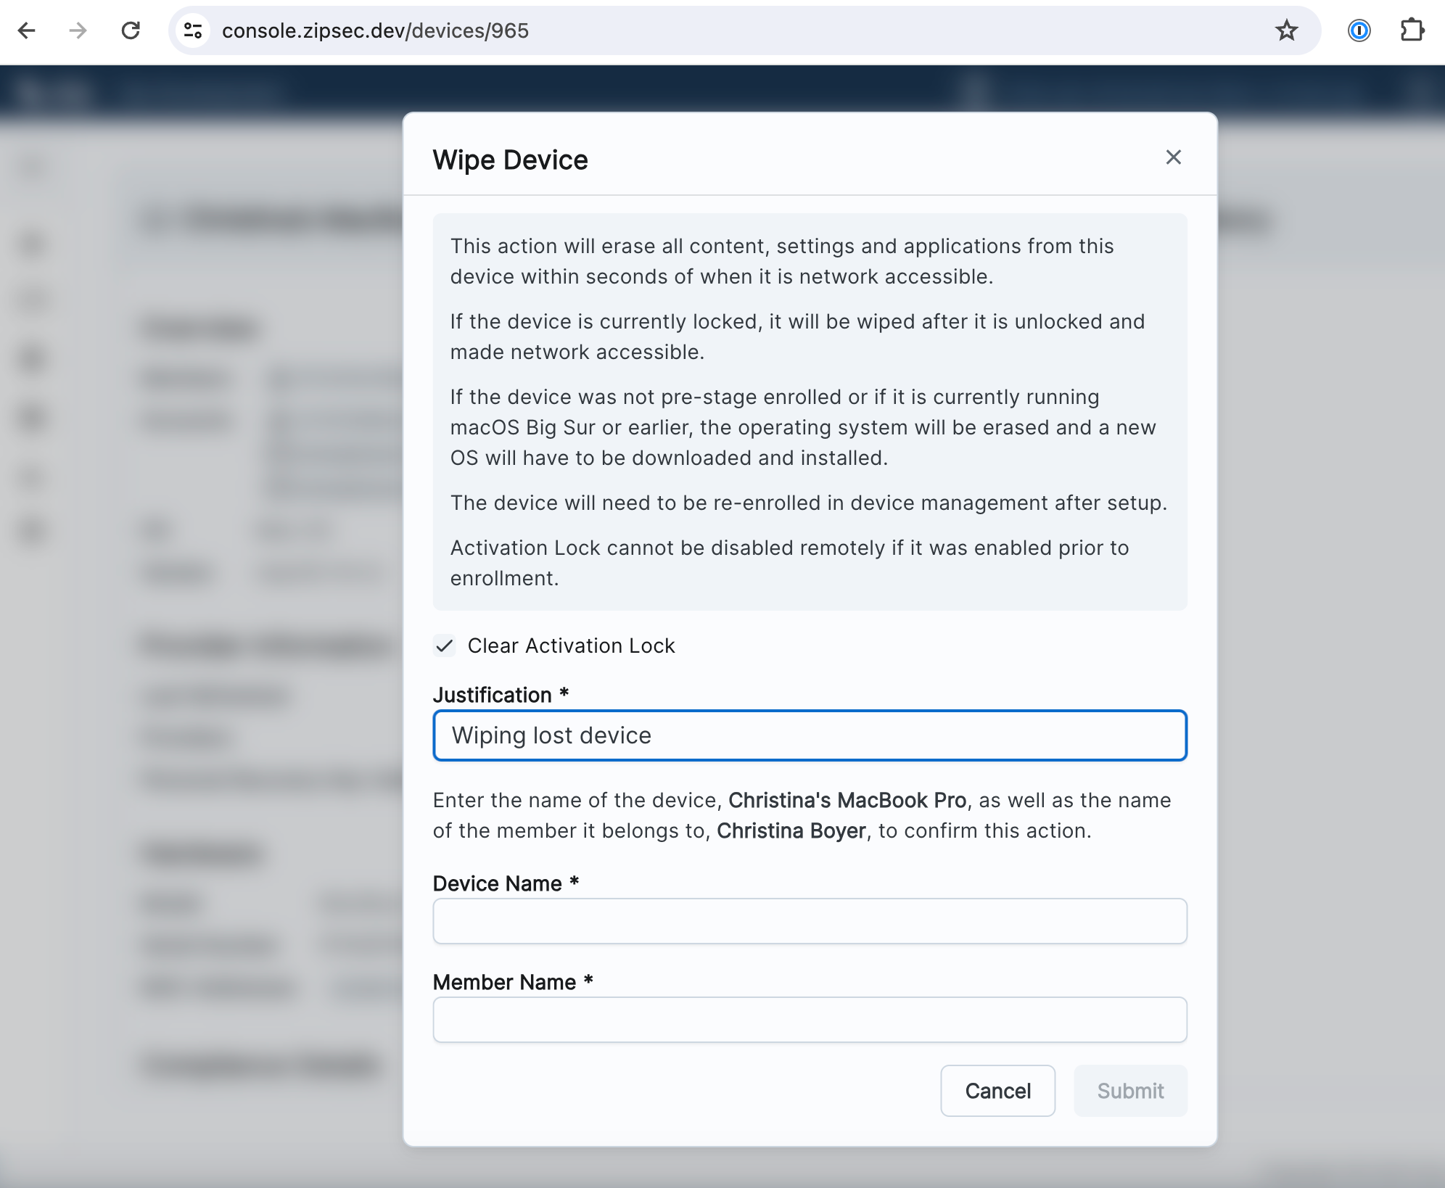Click the 'Clear Activation Lock' label text
The image size is (1445, 1188).
(x=571, y=645)
